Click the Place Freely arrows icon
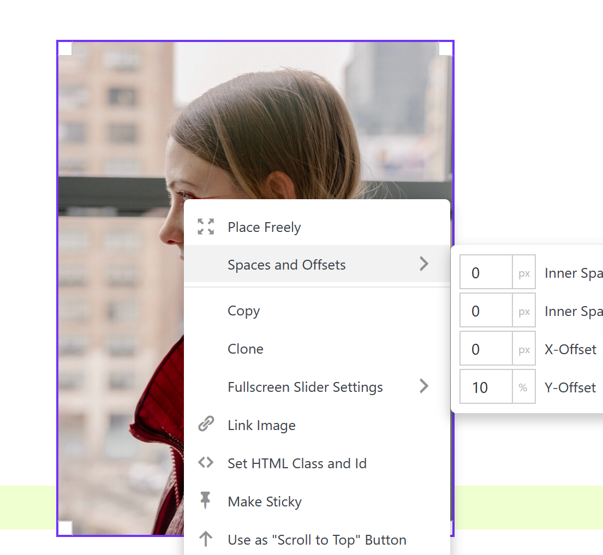This screenshot has height=555, width=603. (206, 226)
